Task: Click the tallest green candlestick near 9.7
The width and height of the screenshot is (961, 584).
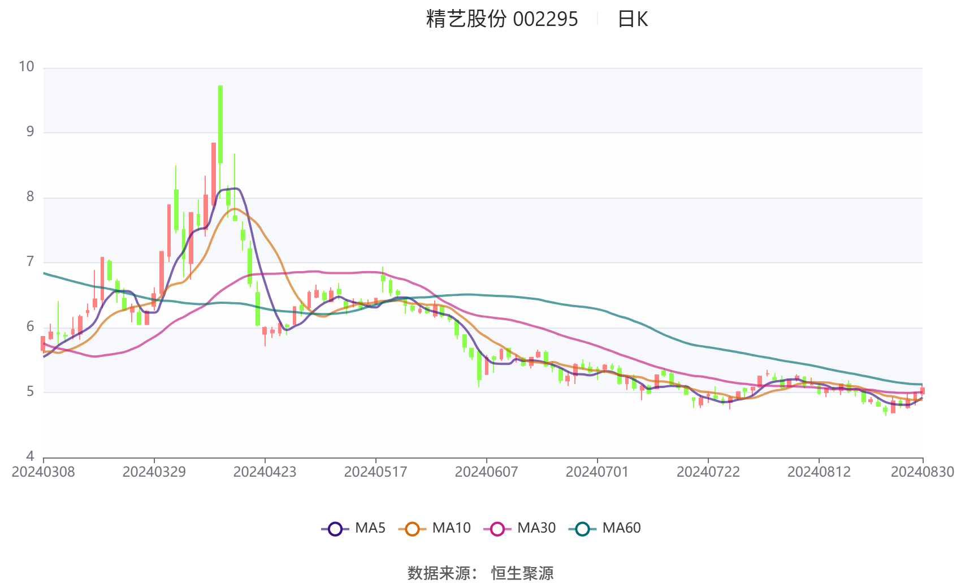Action: 220,124
